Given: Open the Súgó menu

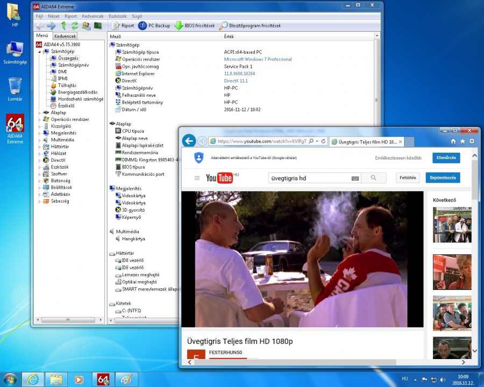Looking at the screenshot, I should (x=137, y=16).
